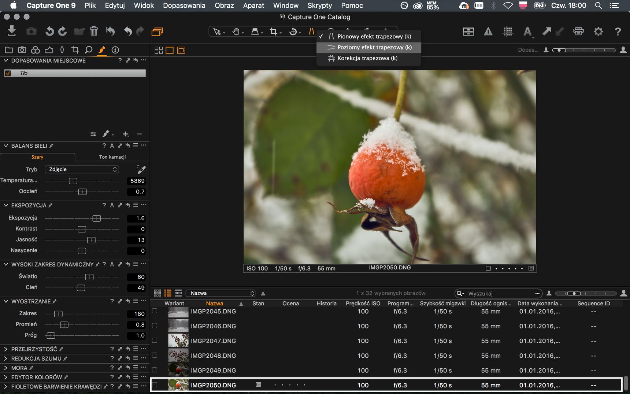Click the Wyszukaj search field
Image resolution: width=630 pixels, height=394 pixels.
pos(498,293)
